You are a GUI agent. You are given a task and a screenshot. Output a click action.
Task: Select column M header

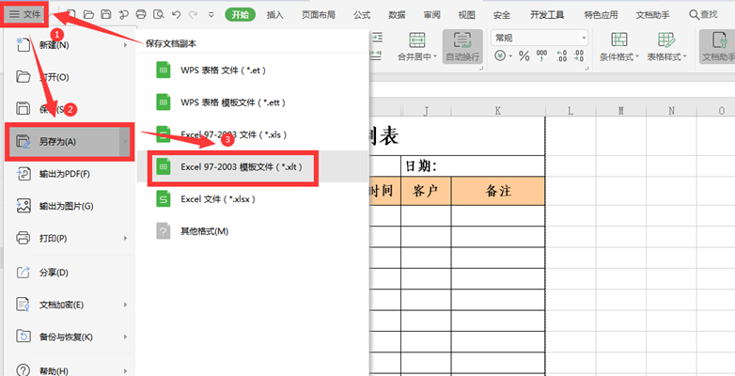[x=621, y=111]
